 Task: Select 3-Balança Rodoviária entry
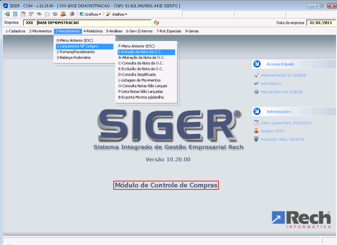click(x=85, y=57)
